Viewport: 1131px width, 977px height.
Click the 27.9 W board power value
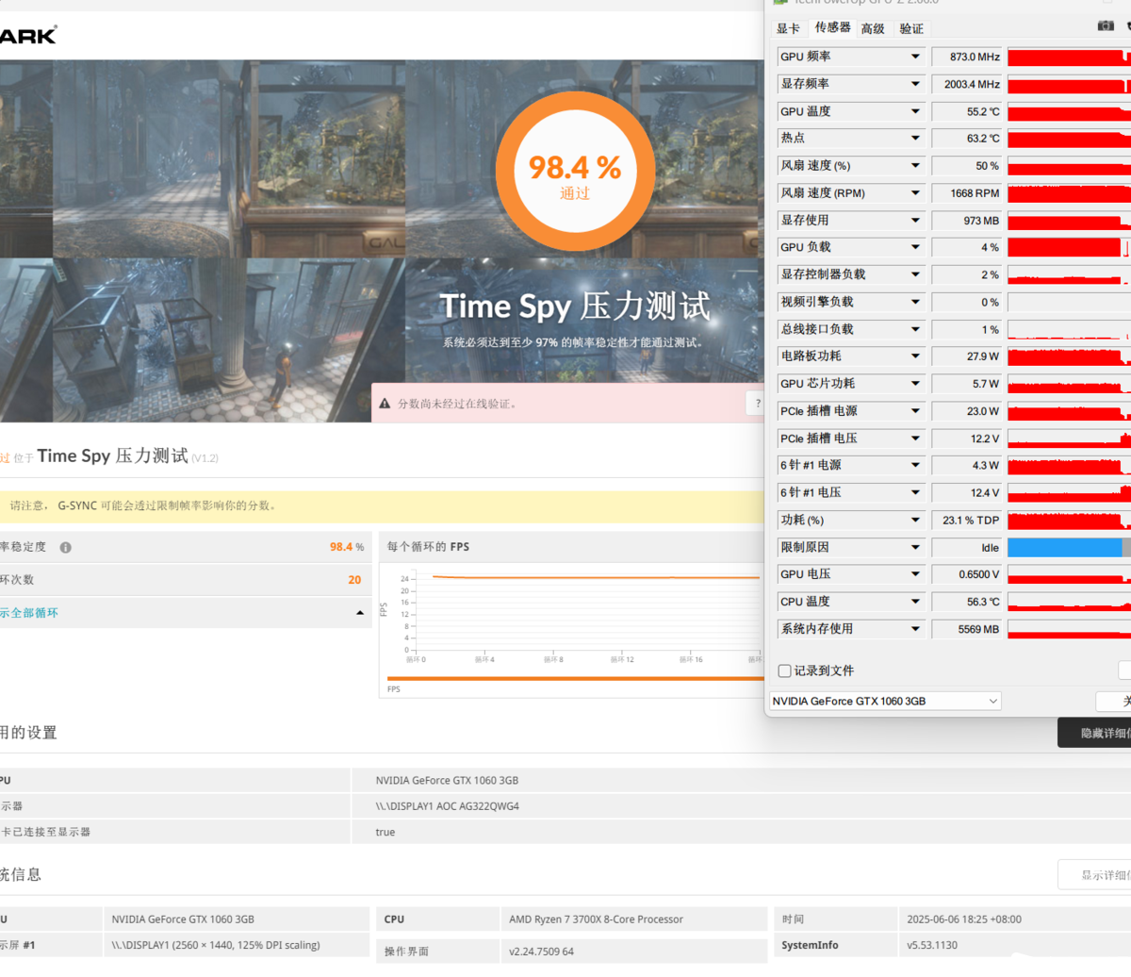[x=967, y=356]
